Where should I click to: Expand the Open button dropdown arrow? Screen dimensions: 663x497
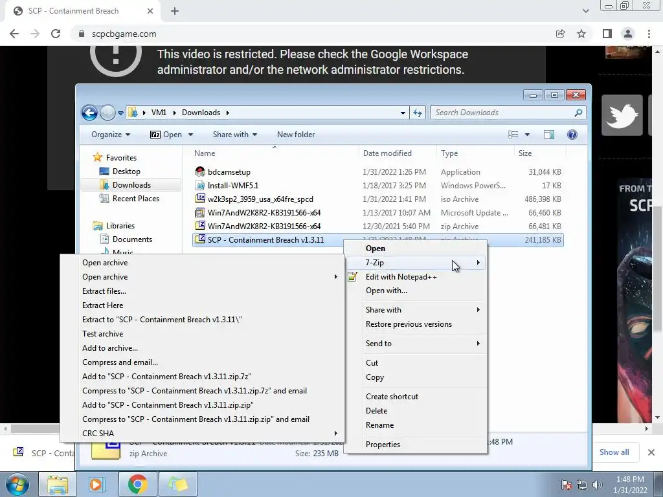point(191,135)
